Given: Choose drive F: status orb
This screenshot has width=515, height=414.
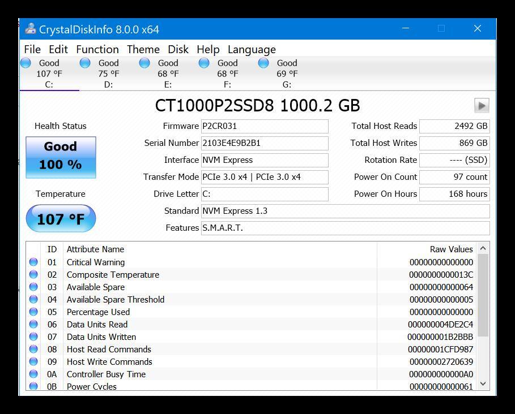Looking at the screenshot, I should tap(204, 63).
